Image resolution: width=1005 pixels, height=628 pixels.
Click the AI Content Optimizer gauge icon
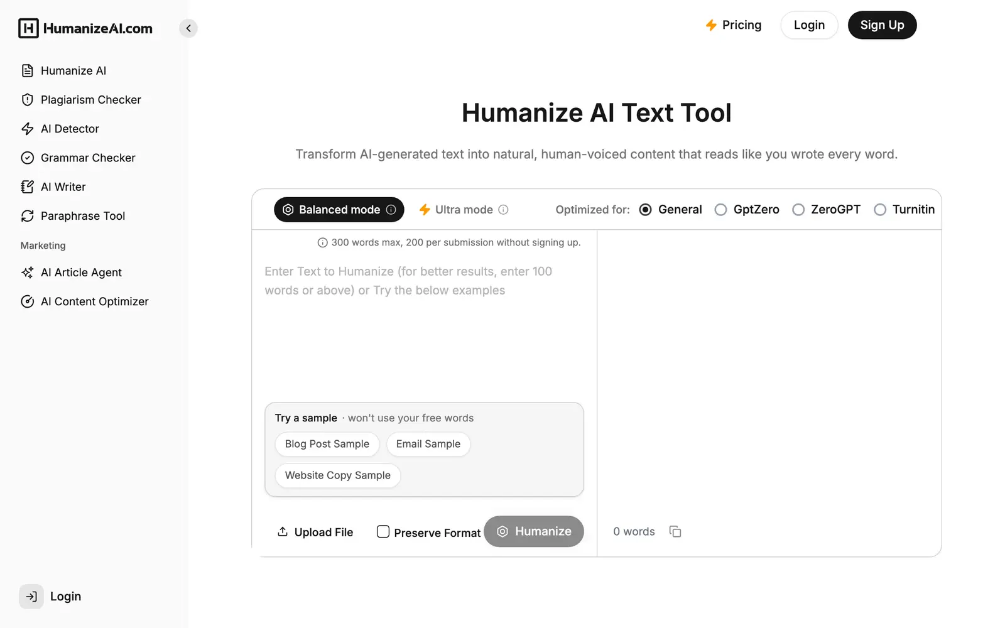(x=28, y=301)
